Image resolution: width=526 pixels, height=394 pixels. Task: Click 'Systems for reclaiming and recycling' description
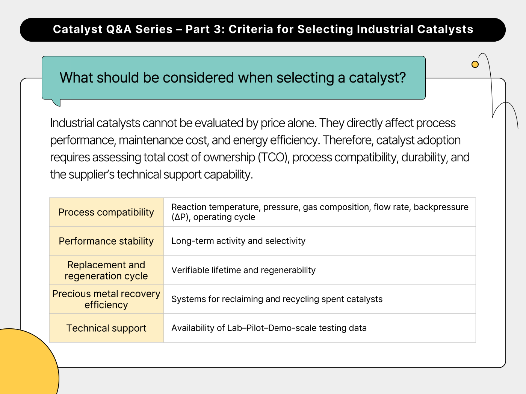click(277, 299)
